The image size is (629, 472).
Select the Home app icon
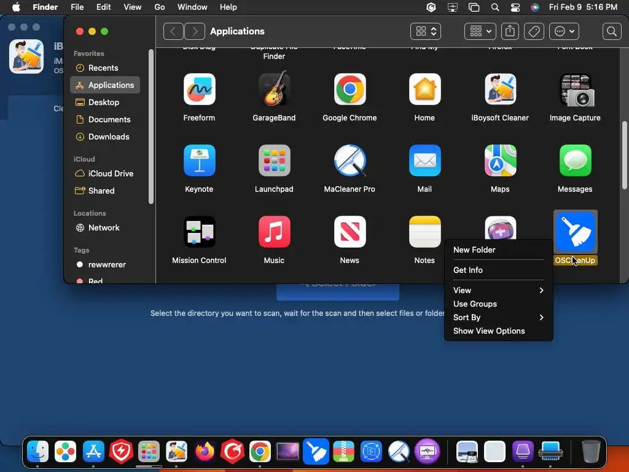(x=425, y=89)
